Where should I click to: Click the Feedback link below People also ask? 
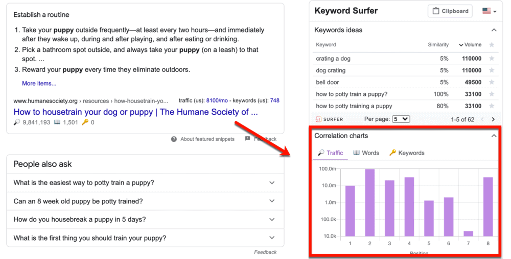click(x=265, y=252)
